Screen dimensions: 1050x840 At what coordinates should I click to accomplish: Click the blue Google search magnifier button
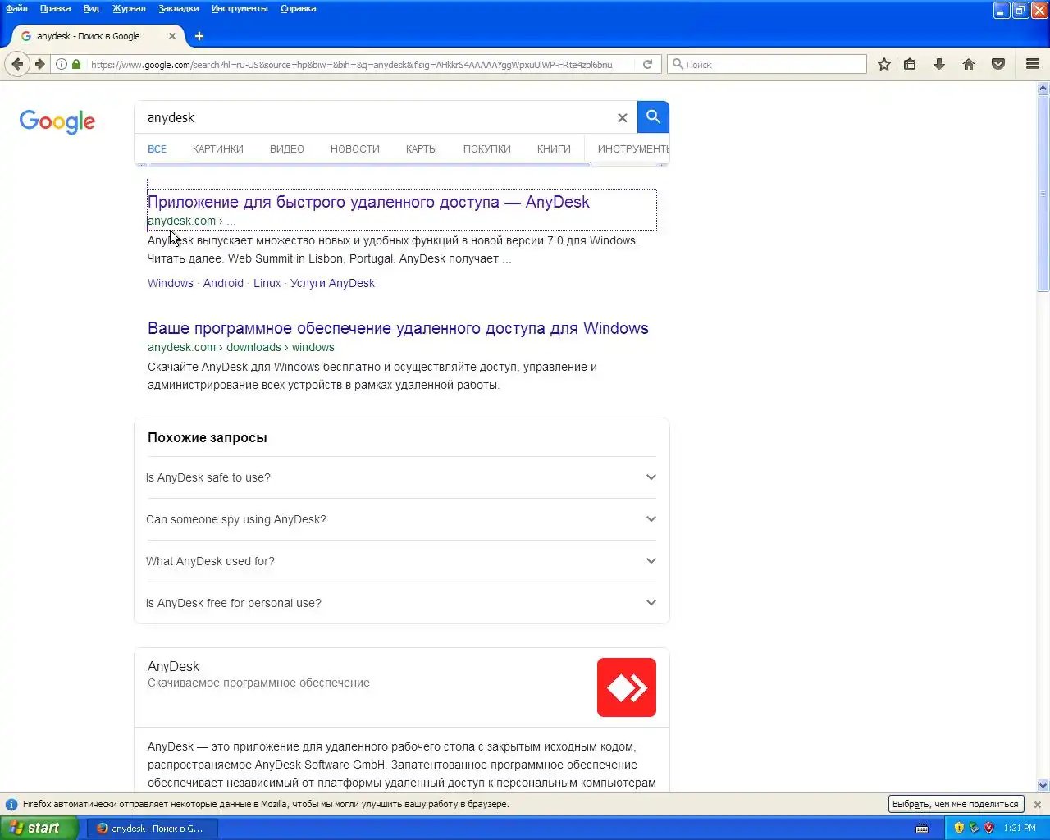[x=654, y=117]
